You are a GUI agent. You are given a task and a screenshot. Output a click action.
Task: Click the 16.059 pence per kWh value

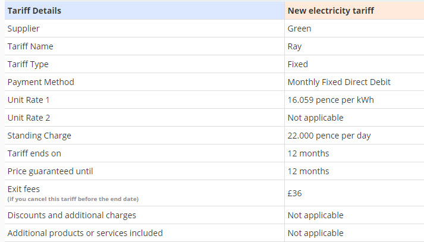(331, 100)
